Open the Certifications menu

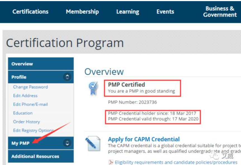(30, 12)
